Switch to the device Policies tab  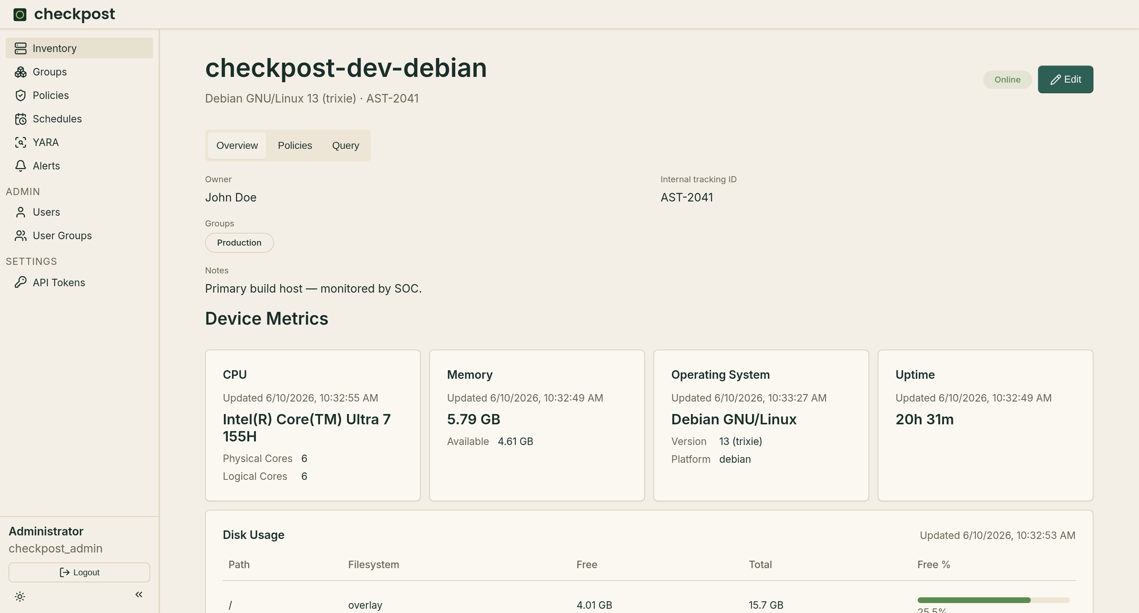295,146
